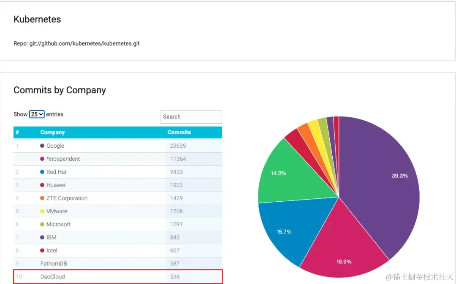Select the DaoCloud company name
The image size is (456, 284).
(53, 276)
